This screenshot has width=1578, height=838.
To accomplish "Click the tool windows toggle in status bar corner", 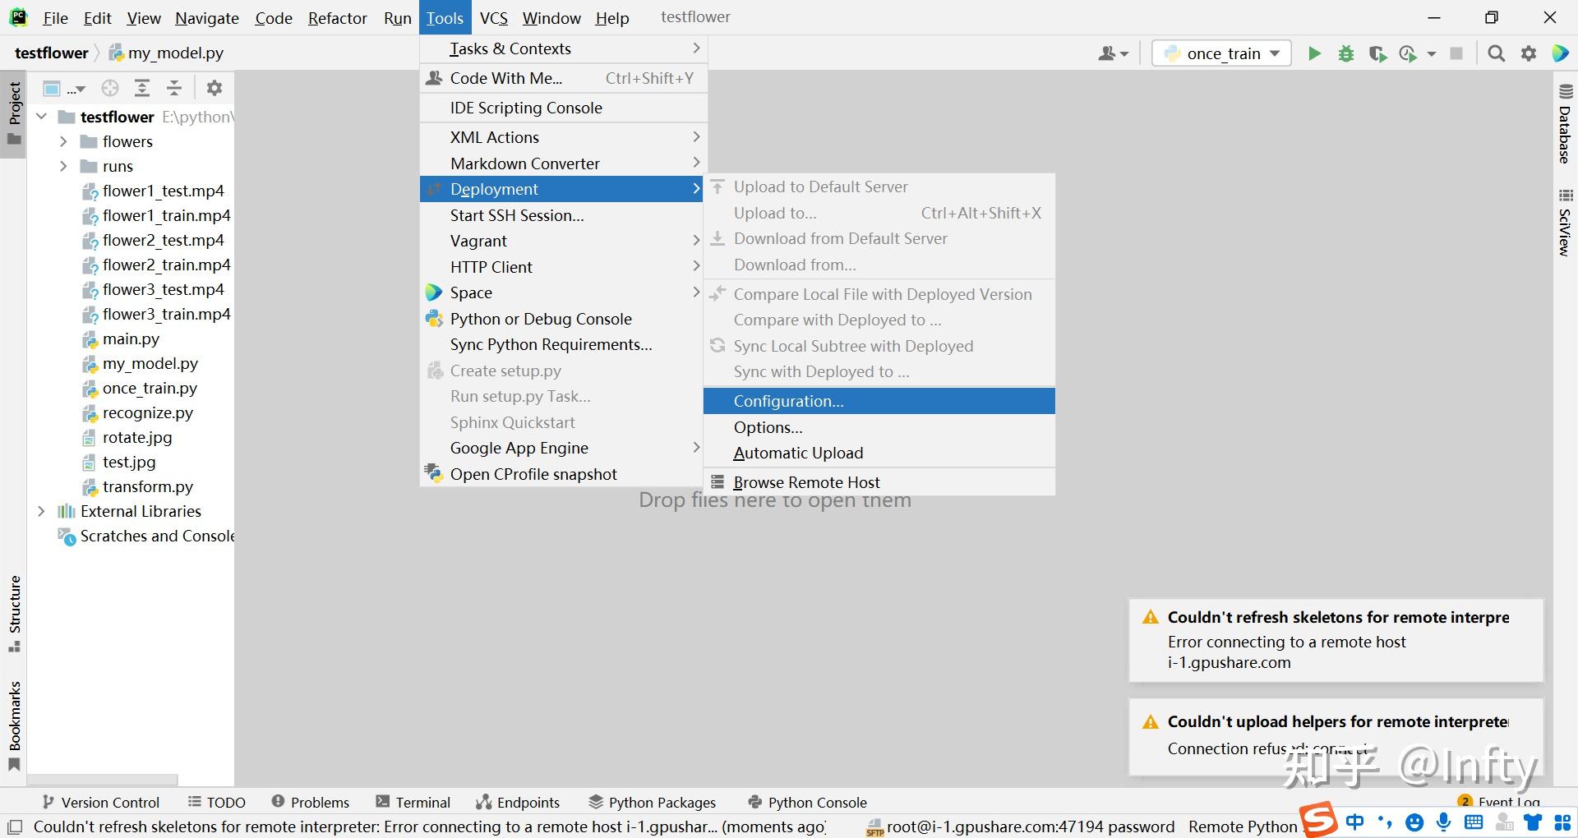I will [x=14, y=826].
